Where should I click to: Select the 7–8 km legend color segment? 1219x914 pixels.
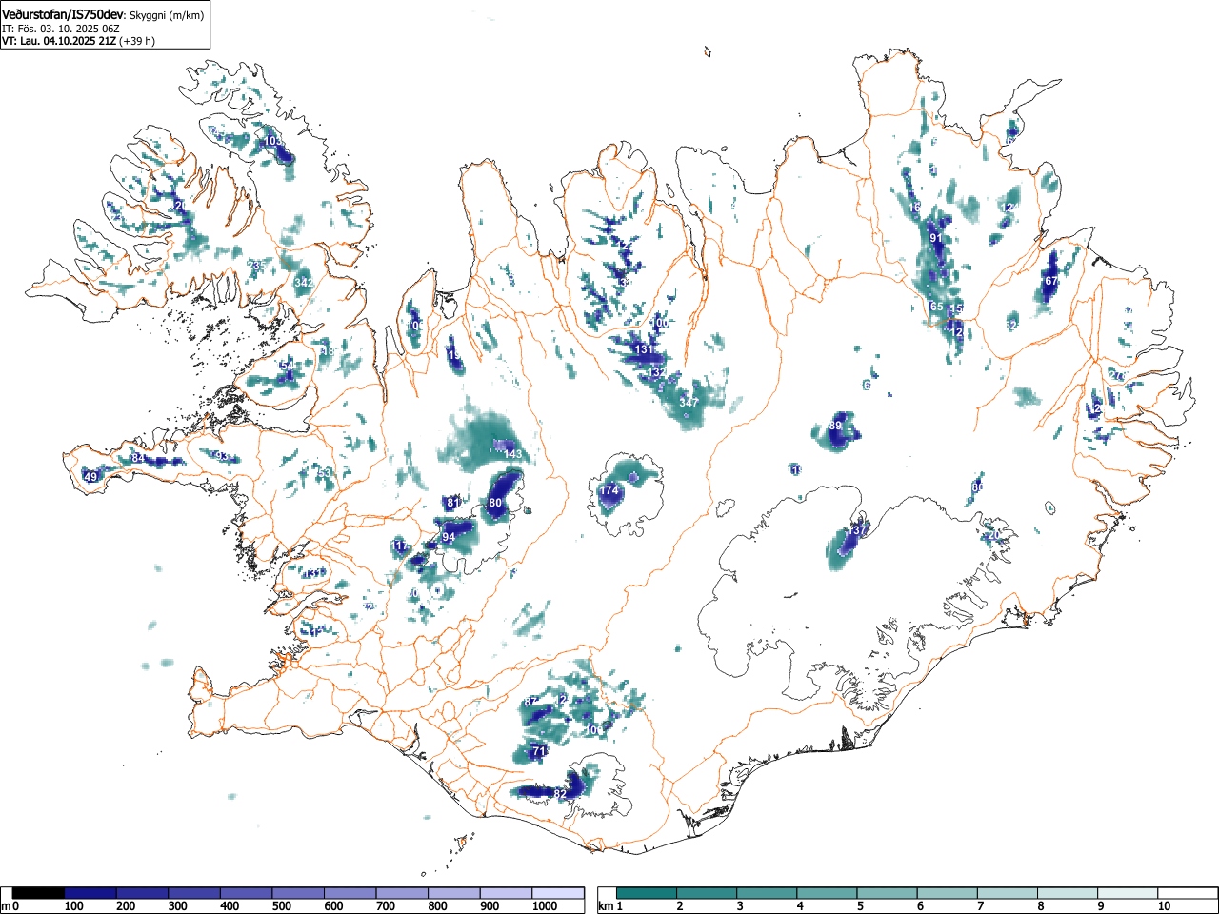(1009, 893)
